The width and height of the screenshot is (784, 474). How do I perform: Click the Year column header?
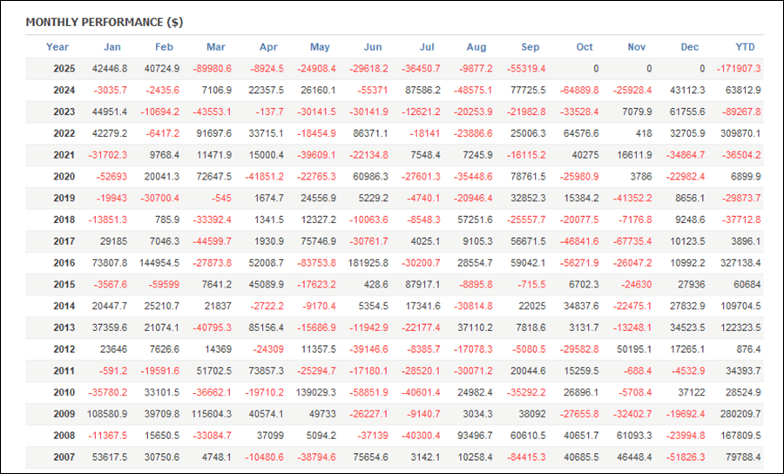57,47
